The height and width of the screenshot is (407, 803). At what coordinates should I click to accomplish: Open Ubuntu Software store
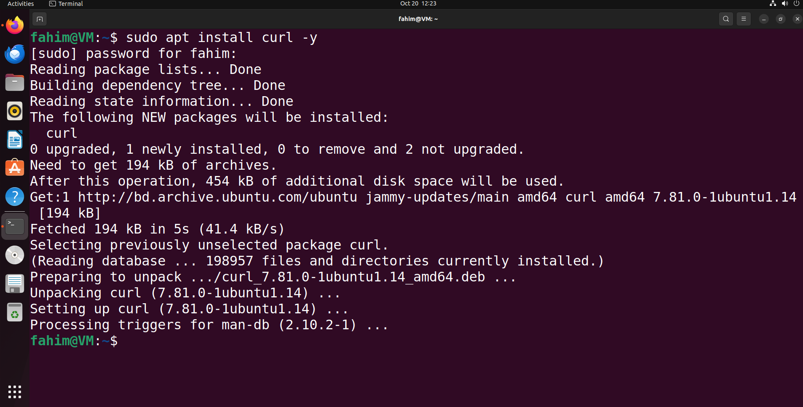click(x=15, y=168)
